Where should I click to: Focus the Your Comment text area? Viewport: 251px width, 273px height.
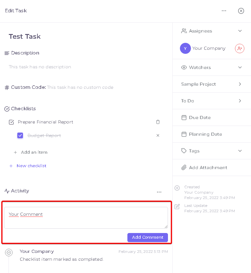[x=86, y=218]
